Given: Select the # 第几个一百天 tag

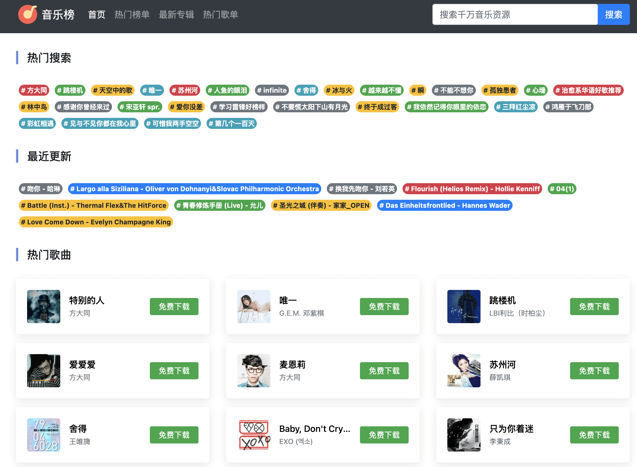Looking at the screenshot, I should click(x=232, y=124).
